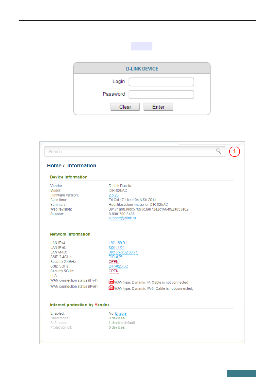Click the Search box

point(135,152)
